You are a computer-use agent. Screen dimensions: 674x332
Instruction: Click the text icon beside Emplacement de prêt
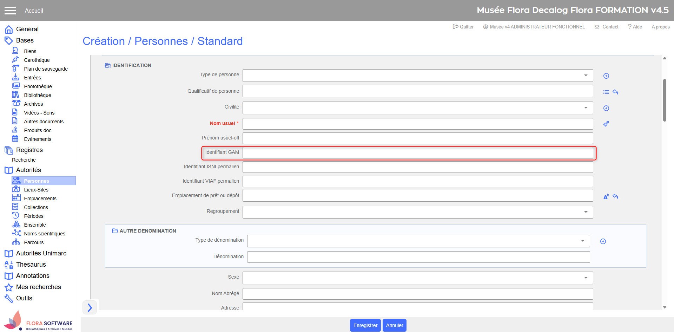(606, 197)
